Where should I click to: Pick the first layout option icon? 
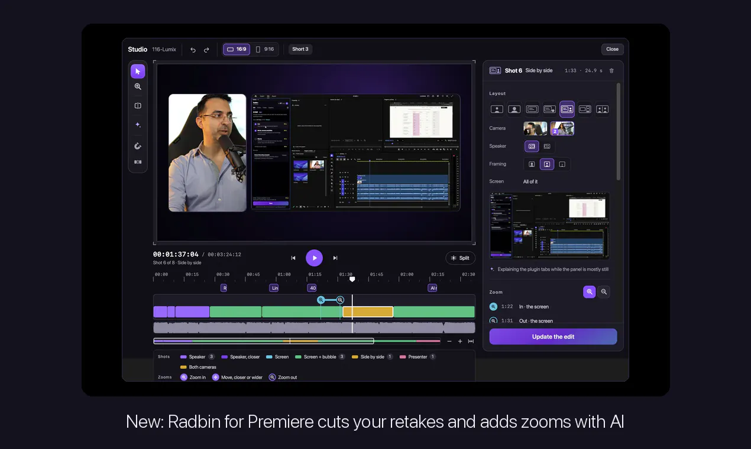tap(497, 109)
